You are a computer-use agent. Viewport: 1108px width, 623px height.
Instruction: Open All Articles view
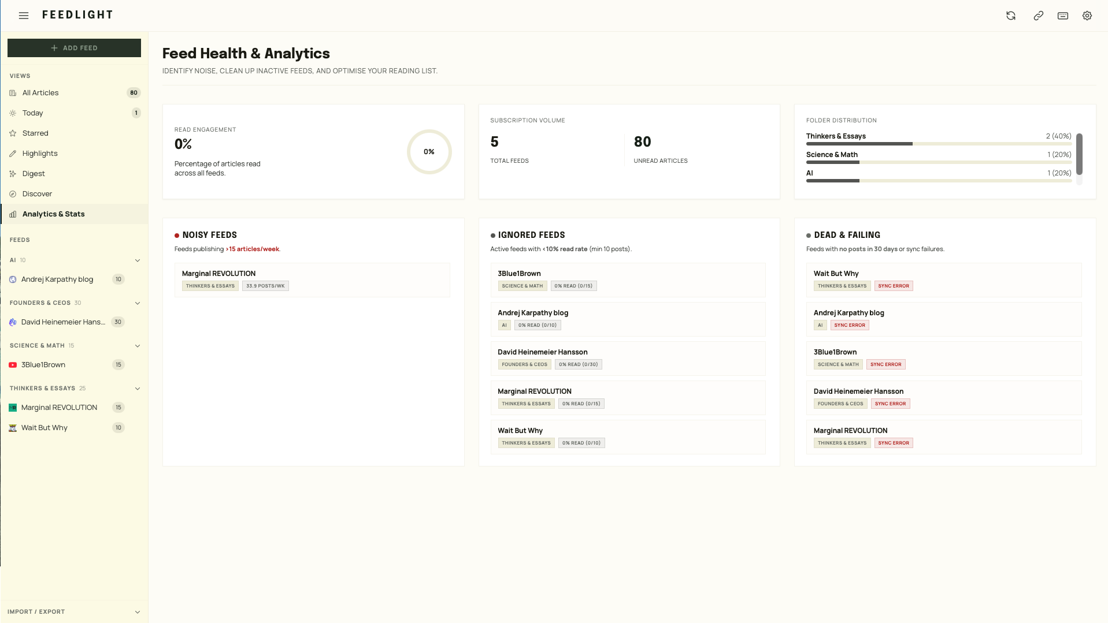point(74,93)
